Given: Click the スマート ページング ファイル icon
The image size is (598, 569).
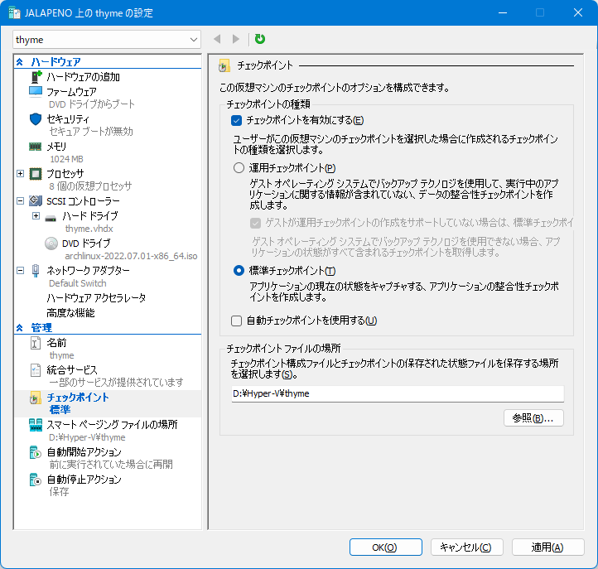Looking at the screenshot, I should [x=36, y=425].
